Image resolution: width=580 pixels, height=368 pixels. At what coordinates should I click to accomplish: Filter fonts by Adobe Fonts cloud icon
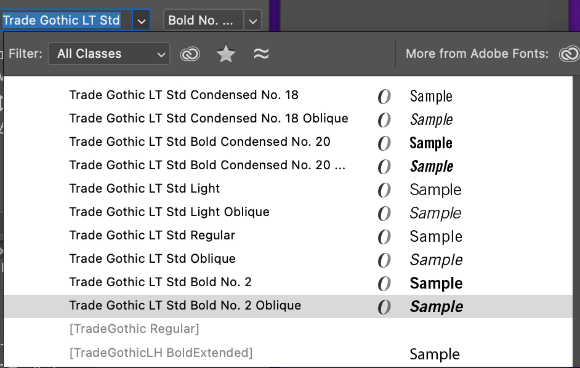(190, 54)
